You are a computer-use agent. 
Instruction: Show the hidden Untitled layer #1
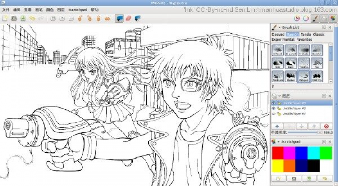click(274, 113)
